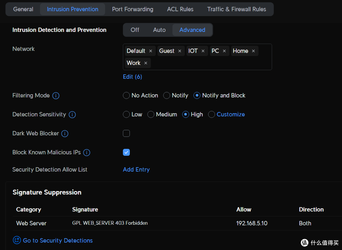Viewport: 342px width, 250px height.
Task: Show Block Known Malicious IPs info icon
Action: point(87,152)
